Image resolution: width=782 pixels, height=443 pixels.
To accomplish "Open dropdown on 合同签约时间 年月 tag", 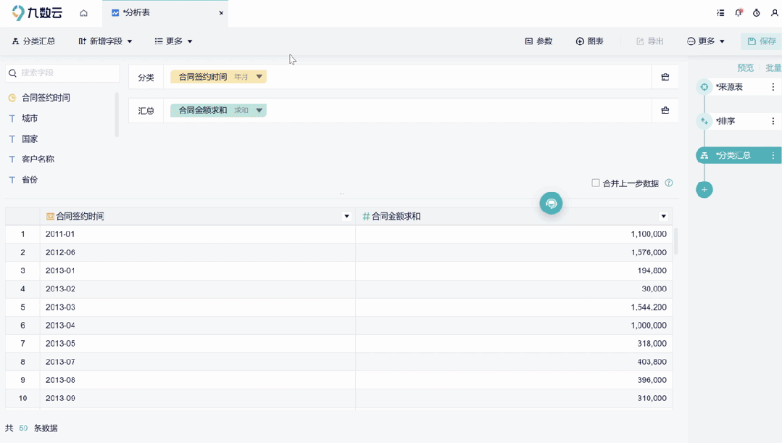I will click(259, 77).
